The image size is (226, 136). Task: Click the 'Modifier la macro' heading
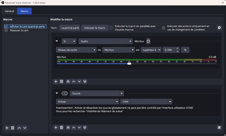point(61,19)
